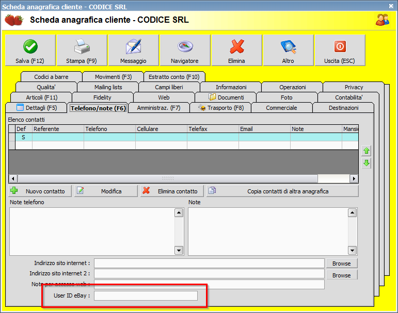Select the Destinazioni tab

point(344,108)
